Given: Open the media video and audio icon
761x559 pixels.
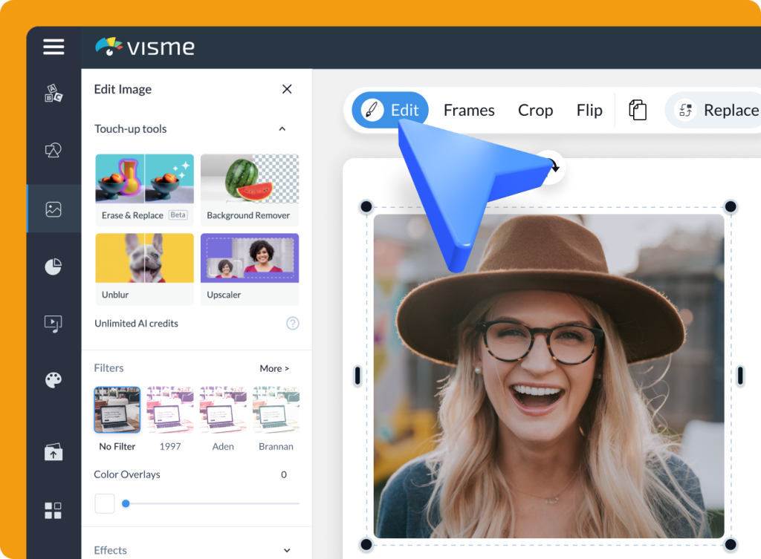Looking at the screenshot, I should (54, 324).
